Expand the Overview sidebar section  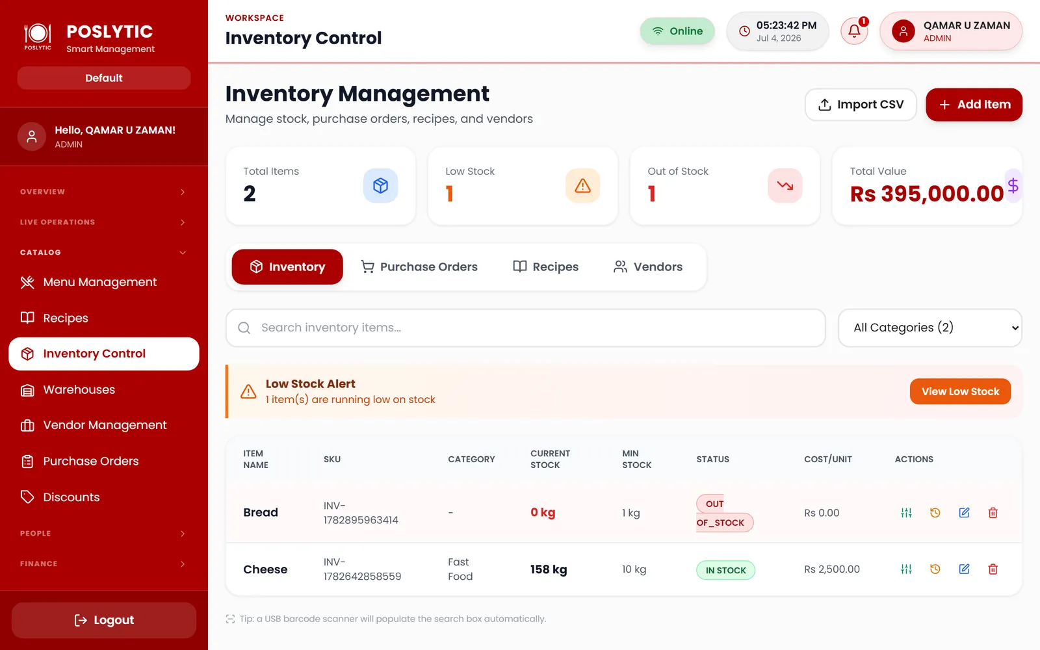[104, 192]
